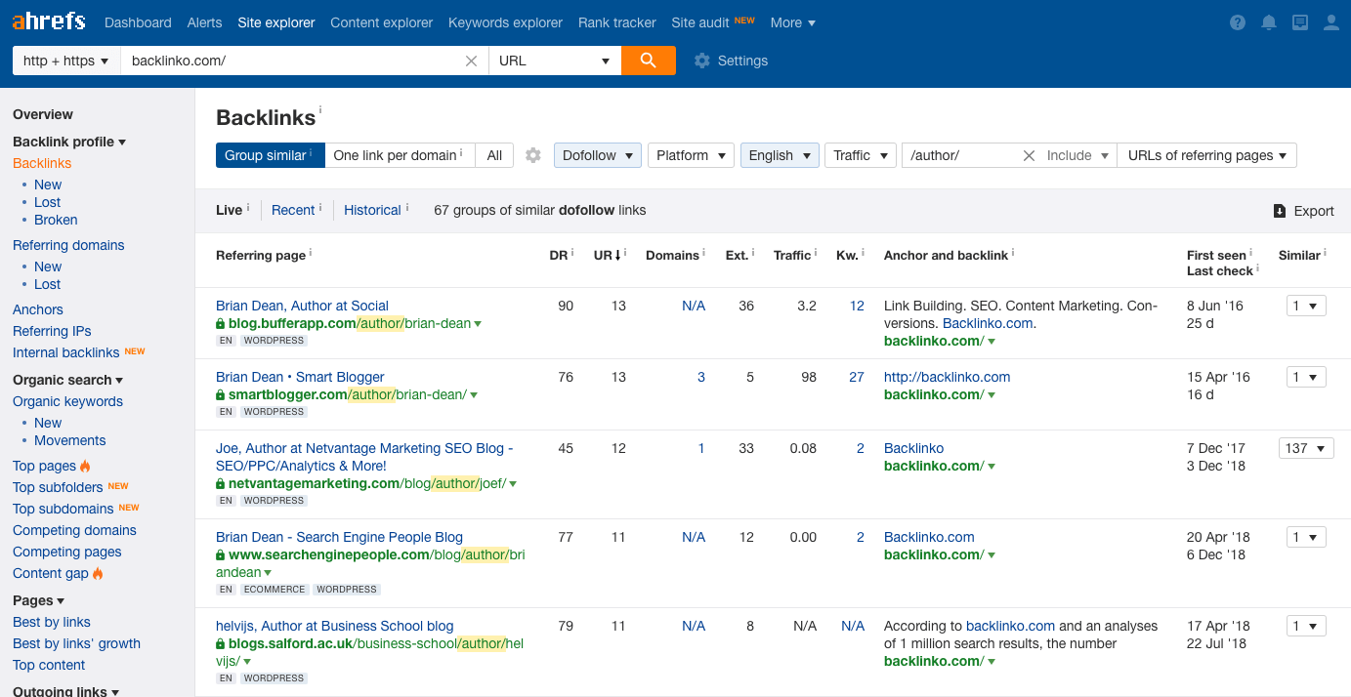Open Best by links' growth in sidebar
This screenshot has height=697, width=1351.
coord(76,643)
